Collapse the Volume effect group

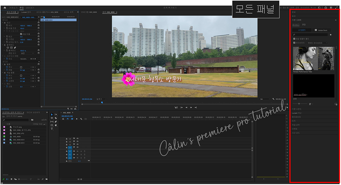pos(3,64)
